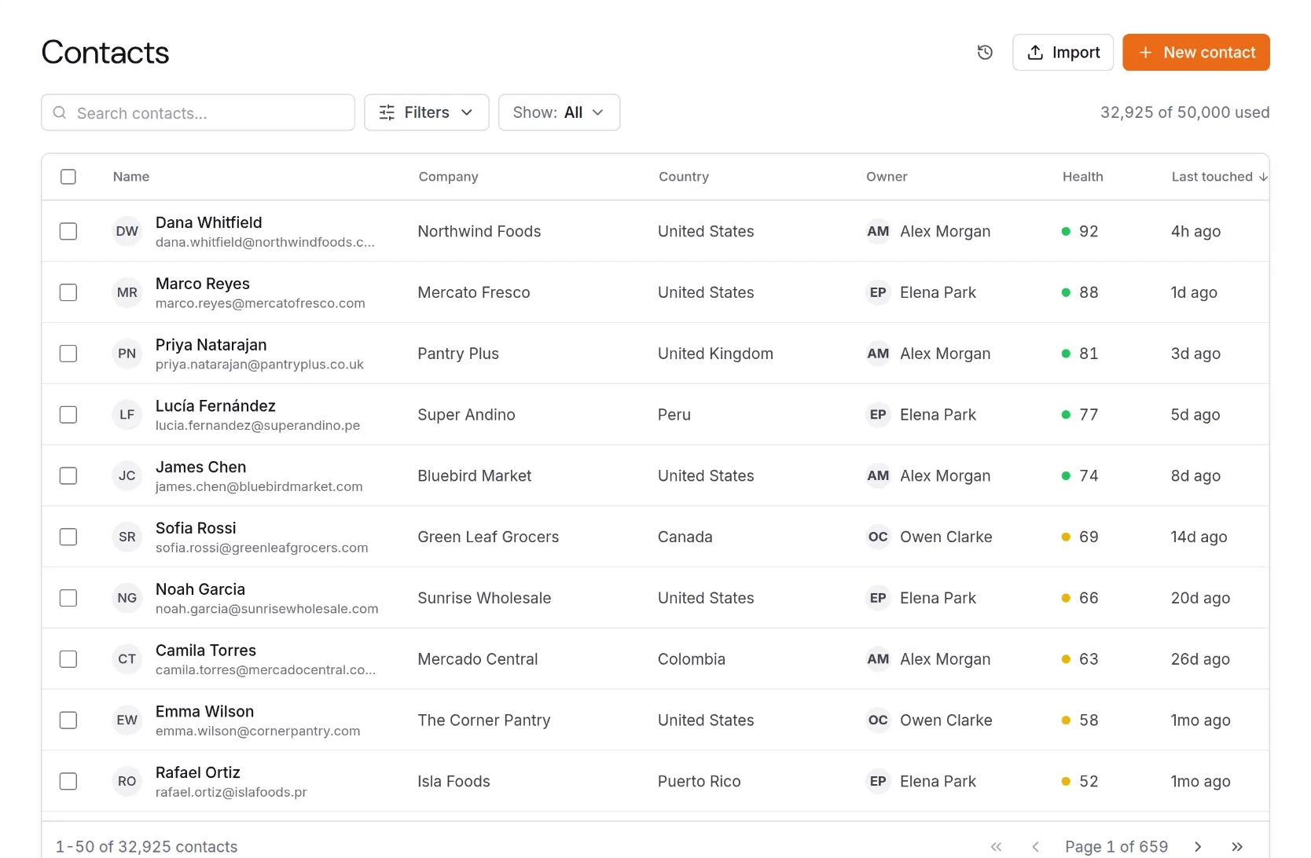
Task: Click the OC owner badge for Sofia Rossi
Action: point(878,537)
